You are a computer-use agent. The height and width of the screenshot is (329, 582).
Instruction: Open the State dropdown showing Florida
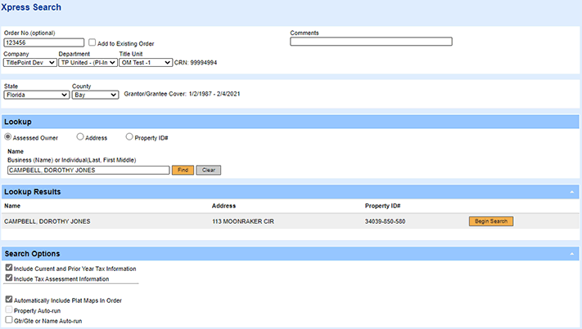pos(36,95)
